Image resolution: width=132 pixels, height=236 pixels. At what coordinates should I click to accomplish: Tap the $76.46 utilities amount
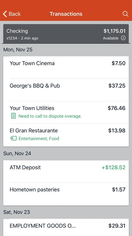pos(117,108)
